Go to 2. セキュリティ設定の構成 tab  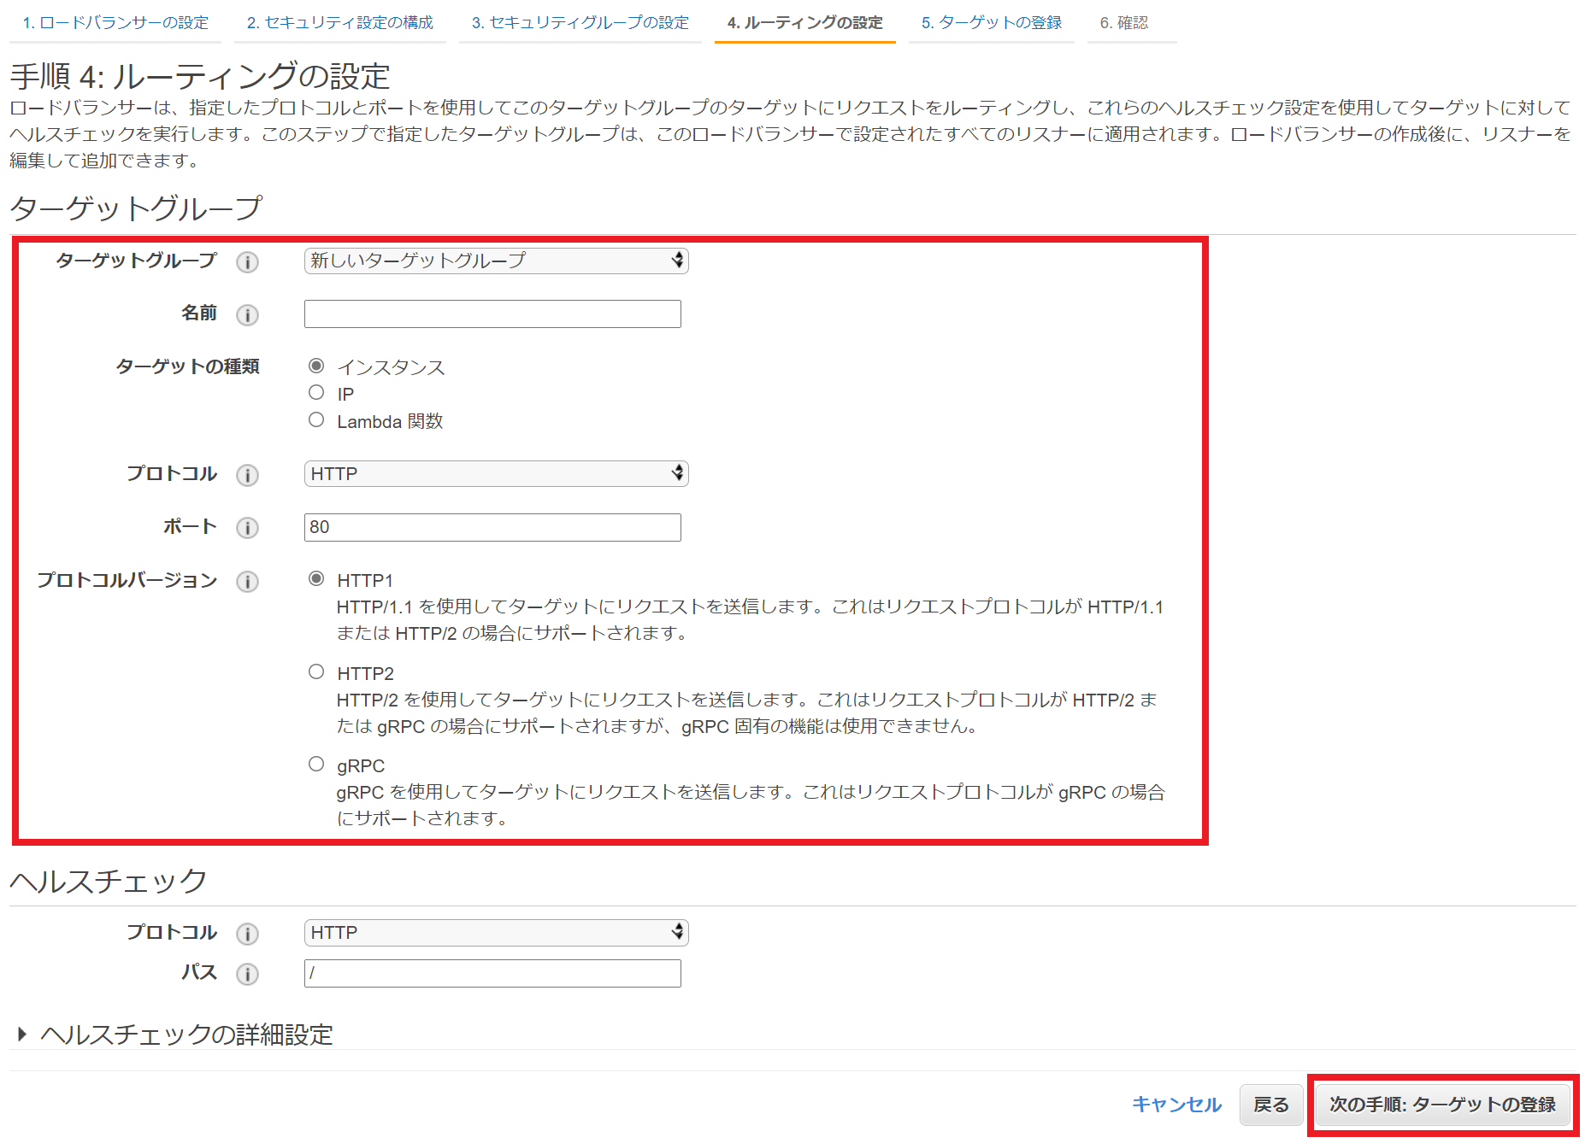340,23
